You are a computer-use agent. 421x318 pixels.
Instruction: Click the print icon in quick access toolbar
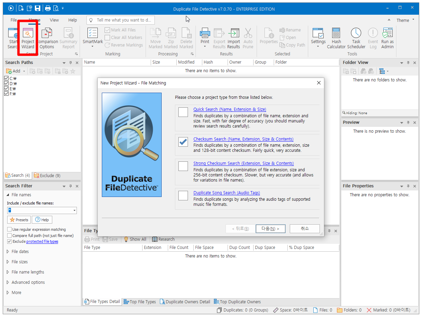point(48,8)
